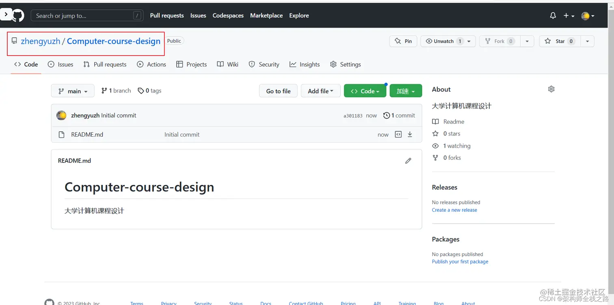Open About settings gear icon
The width and height of the screenshot is (614, 305).
click(551, 89)
